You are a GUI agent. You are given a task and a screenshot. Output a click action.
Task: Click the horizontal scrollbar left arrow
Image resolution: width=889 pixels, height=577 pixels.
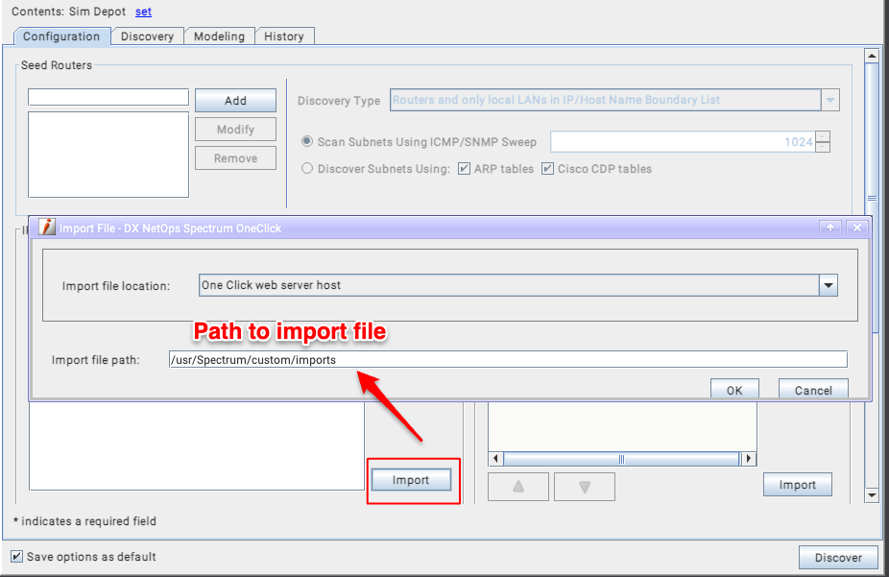pos(496,459)
